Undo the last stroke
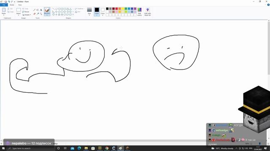The image size is (270, 151). pos(9,2)
